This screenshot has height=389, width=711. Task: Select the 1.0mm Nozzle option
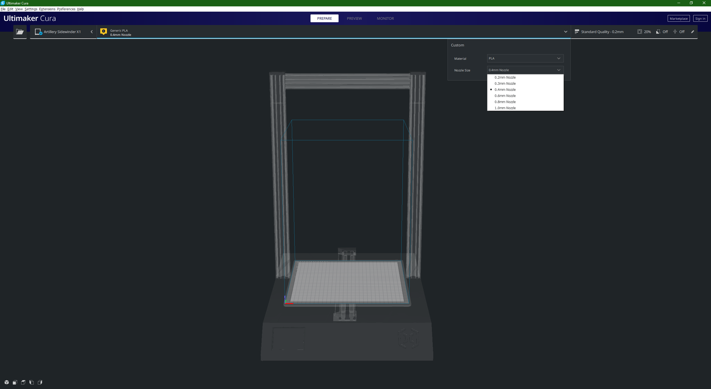tap(525, 108)
